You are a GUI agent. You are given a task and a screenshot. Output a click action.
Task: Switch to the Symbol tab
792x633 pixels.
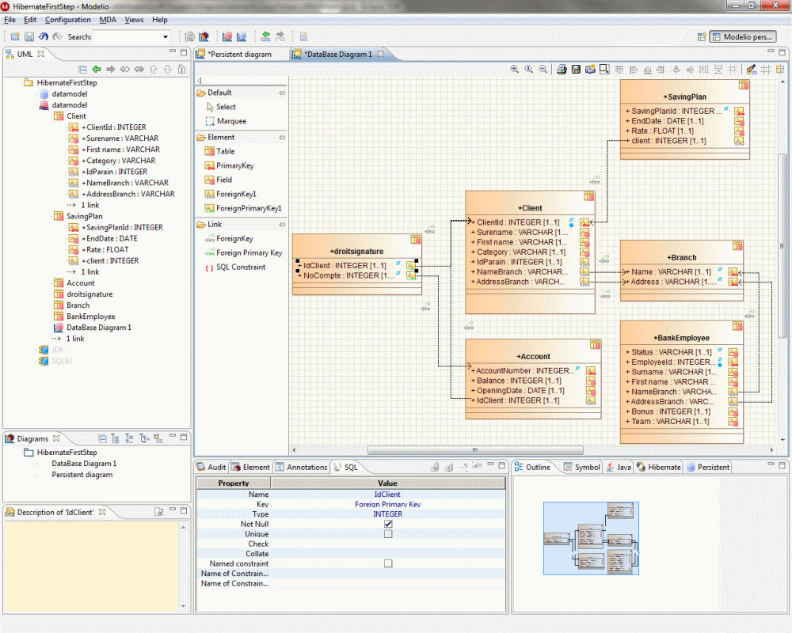(x=582, y=468)
